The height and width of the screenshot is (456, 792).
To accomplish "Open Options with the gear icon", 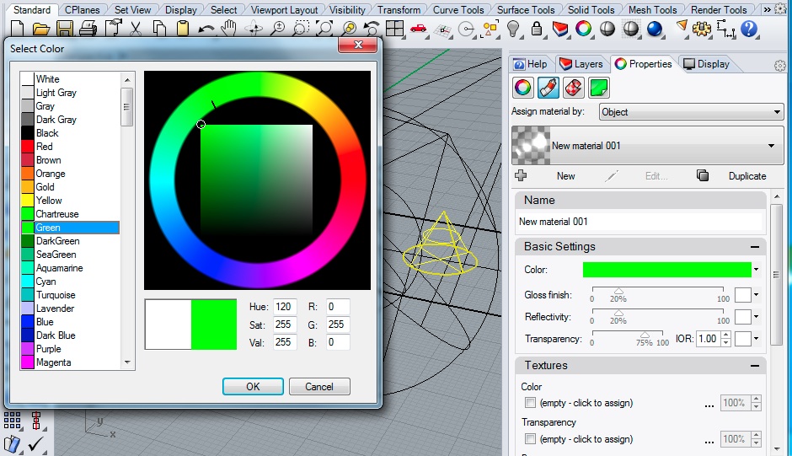I will point(702,29).
